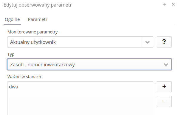The width and height of the screenshot is (178, 115).
Task: Add a state with the plus button
Action: pos(164,87)
